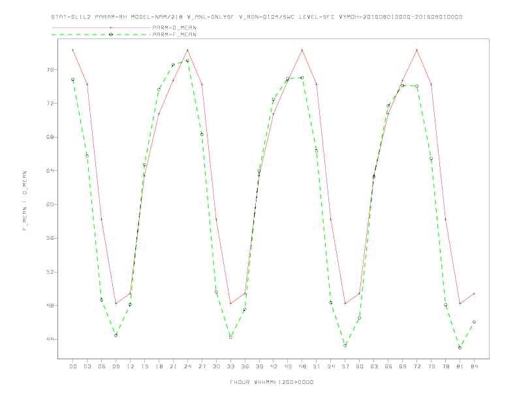Screen dimensions: 517x399
Task: Click the x-axis label FHOUR VHHMM:1200>0000
Action: point(272,382)
